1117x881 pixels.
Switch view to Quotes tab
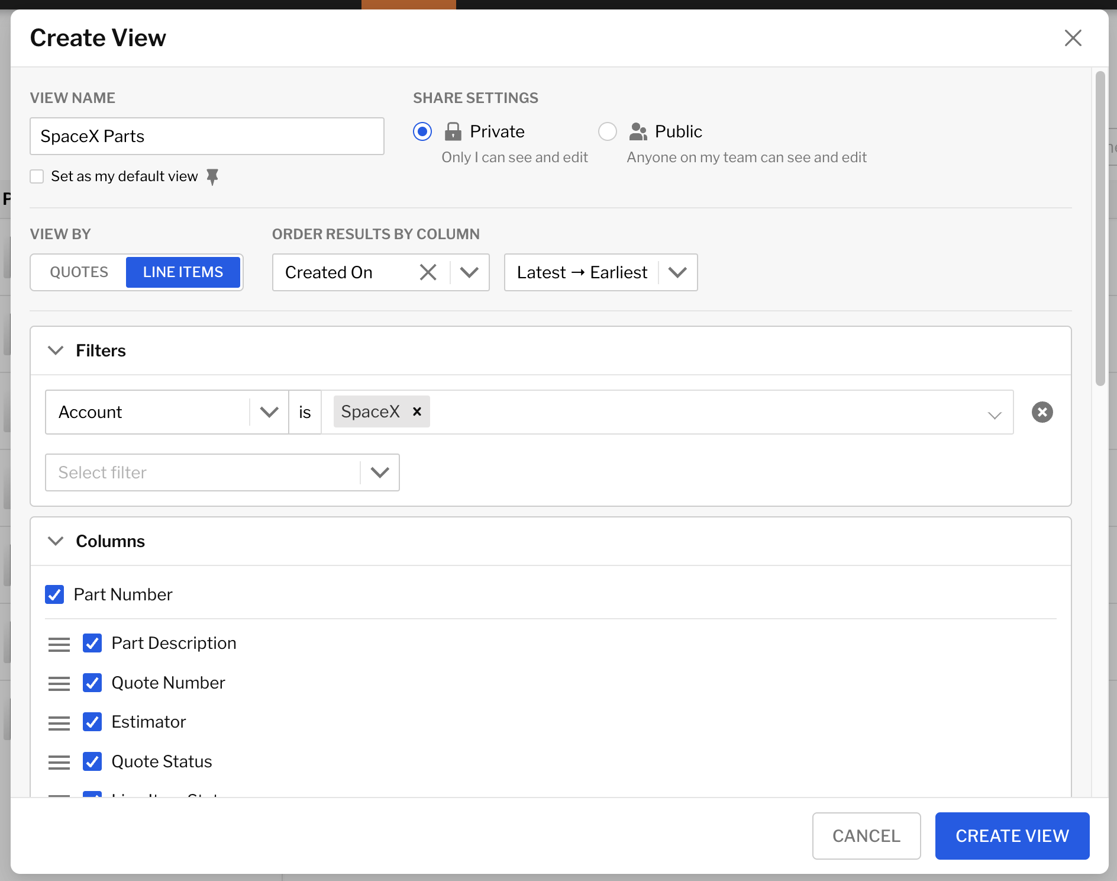[x=79, y=272]
